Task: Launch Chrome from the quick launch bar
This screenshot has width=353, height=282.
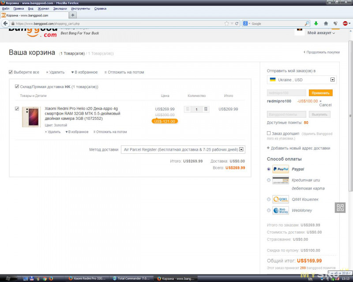Action: tap(45, 278)
